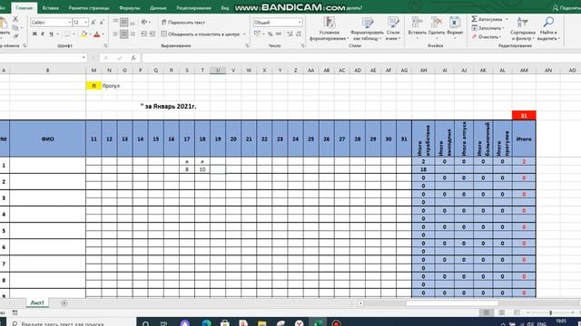This screenshot has height=326, width=581.
Task: Open the Общий number format dropdown
Action: click(300, 23)
